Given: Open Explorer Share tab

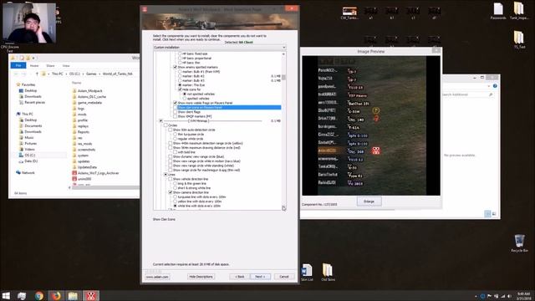Looking at the screenshot, I should 50,65.
